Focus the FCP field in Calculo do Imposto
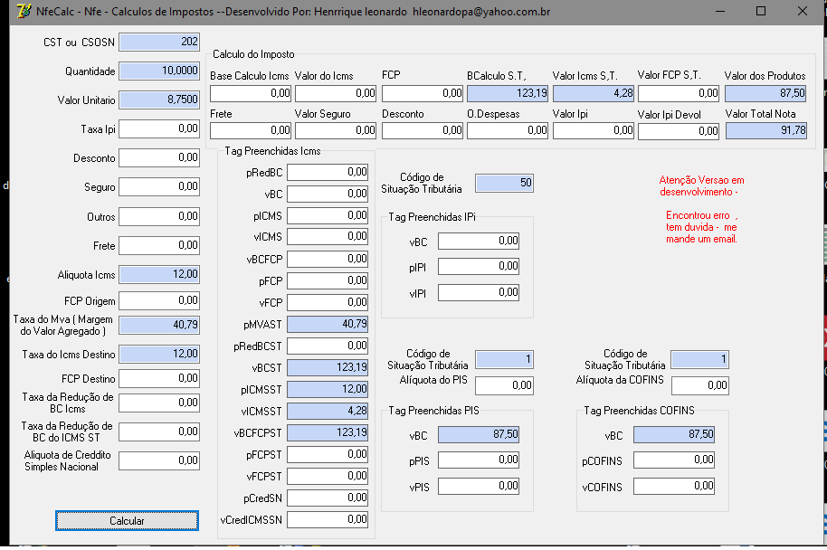The image size is (827, 550). pyautogui.click(x=423, y=94)
